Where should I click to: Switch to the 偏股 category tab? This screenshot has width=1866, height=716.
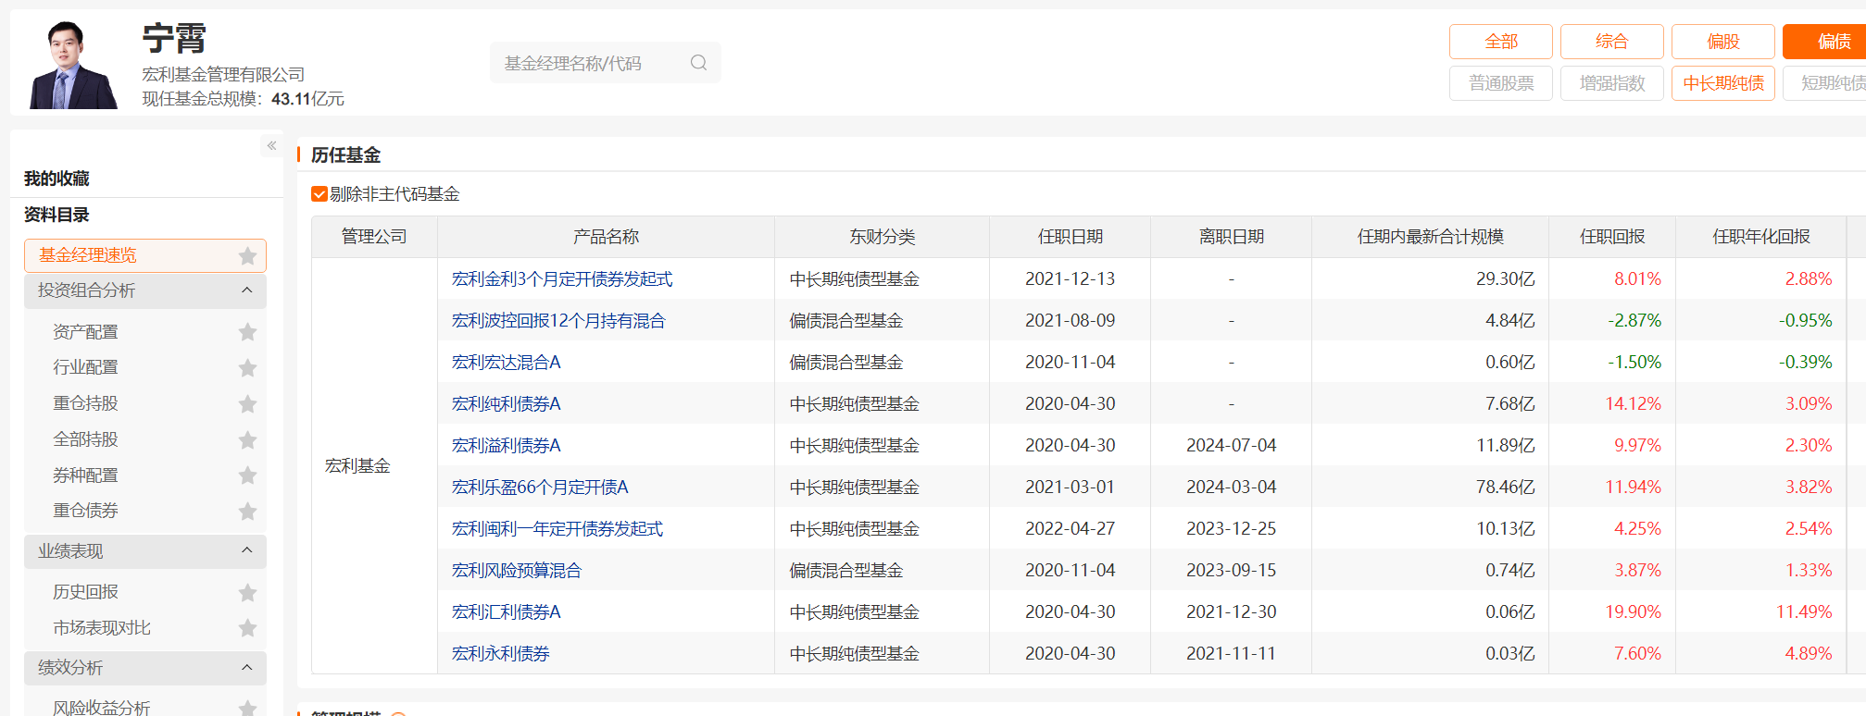[1722, 42]
